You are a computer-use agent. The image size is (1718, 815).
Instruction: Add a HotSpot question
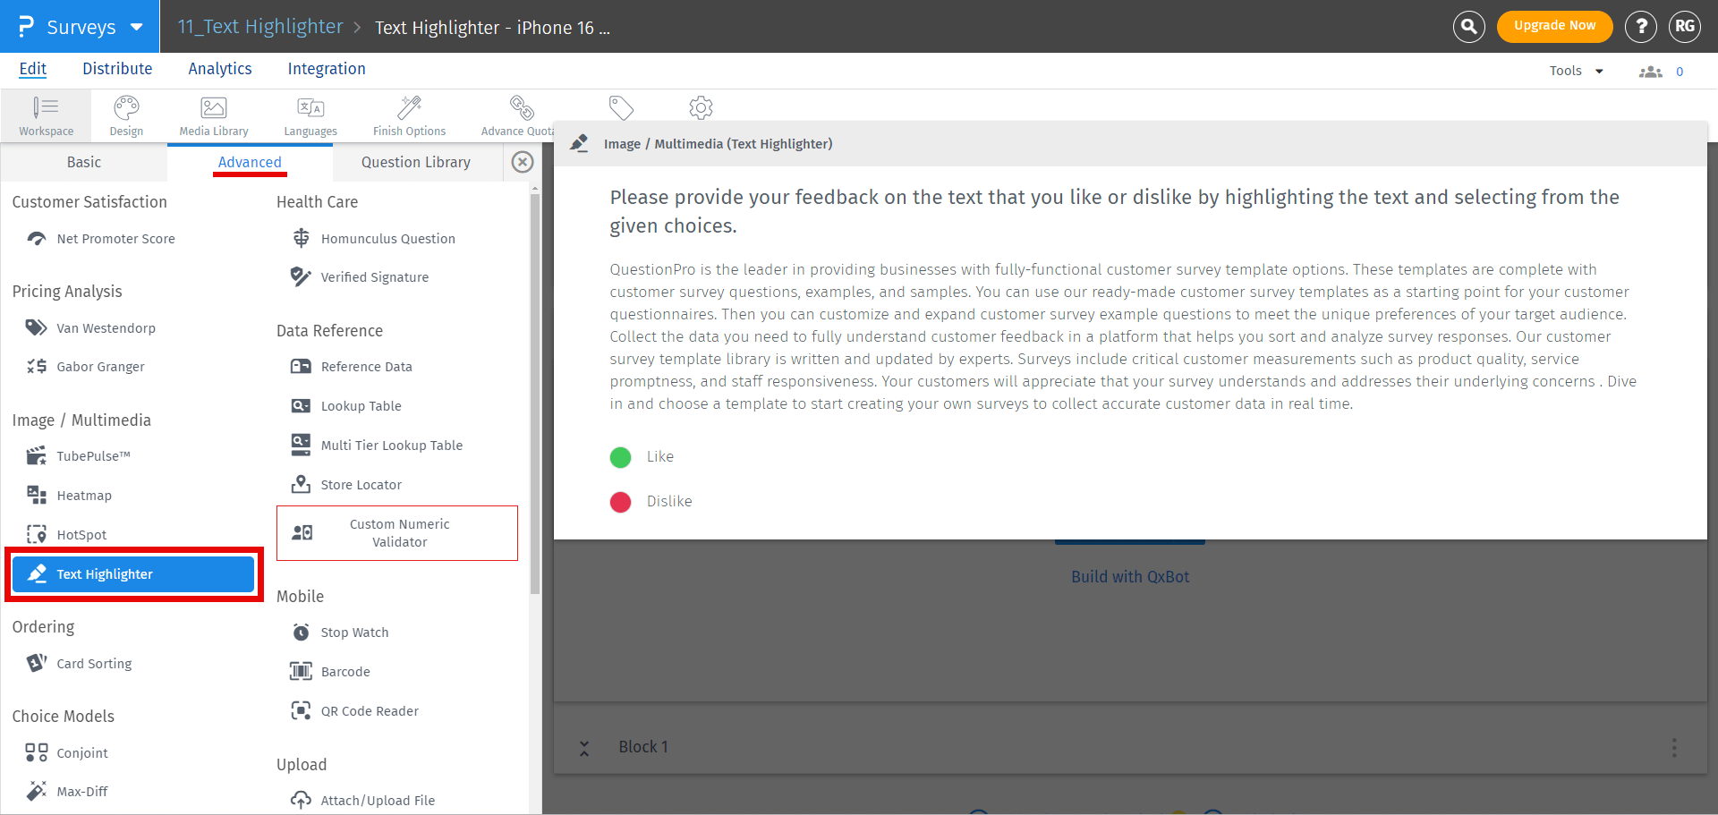[x=66, y=535]
